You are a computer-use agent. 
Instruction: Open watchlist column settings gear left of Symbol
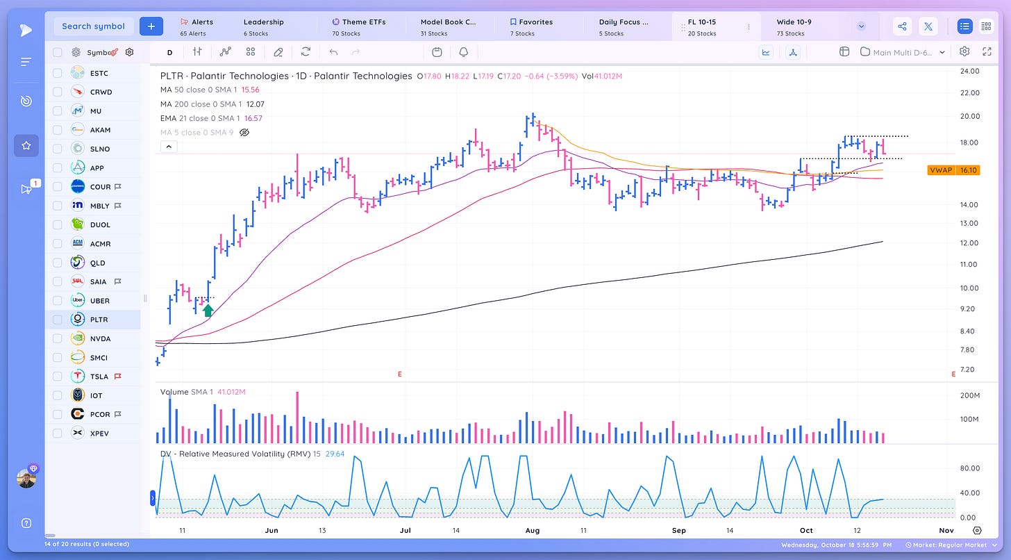(76, 52)
